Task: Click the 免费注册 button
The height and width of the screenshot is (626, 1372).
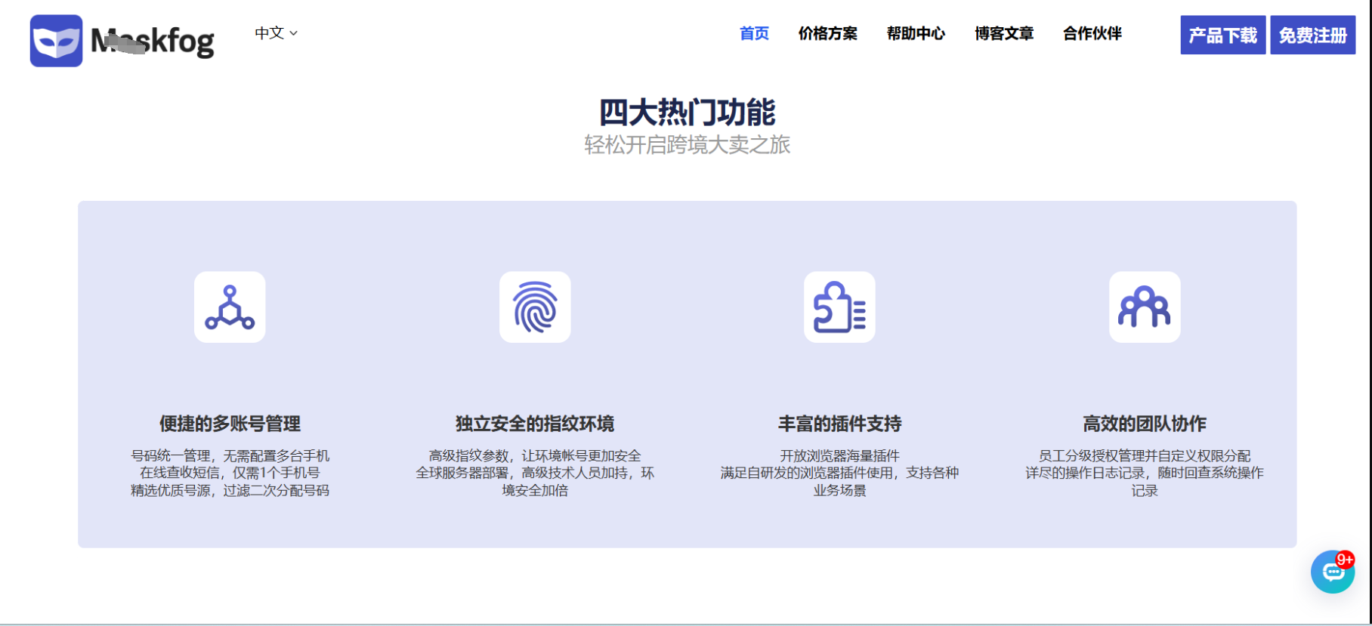Action: [1312, 35]
